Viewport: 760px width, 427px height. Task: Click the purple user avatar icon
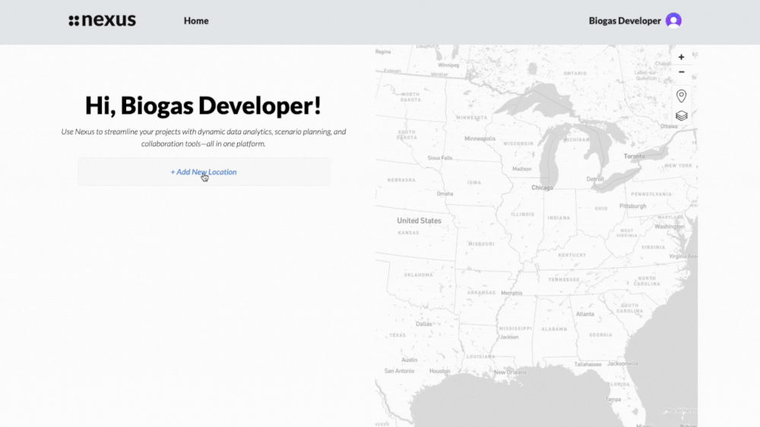point(673,20)
